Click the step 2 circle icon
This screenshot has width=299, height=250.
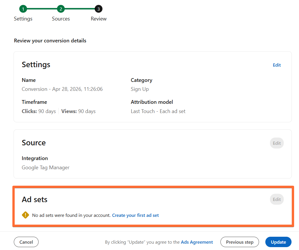[x=61, y=9]
